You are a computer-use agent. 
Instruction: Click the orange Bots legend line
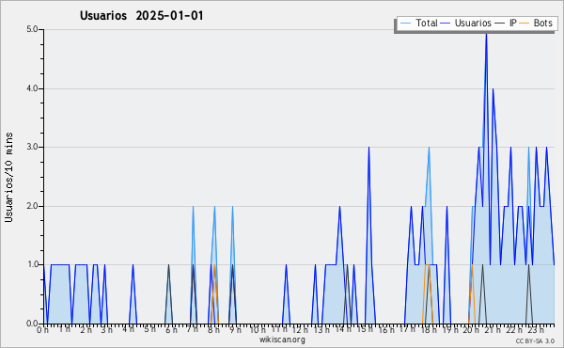click(x=525, y=24)
